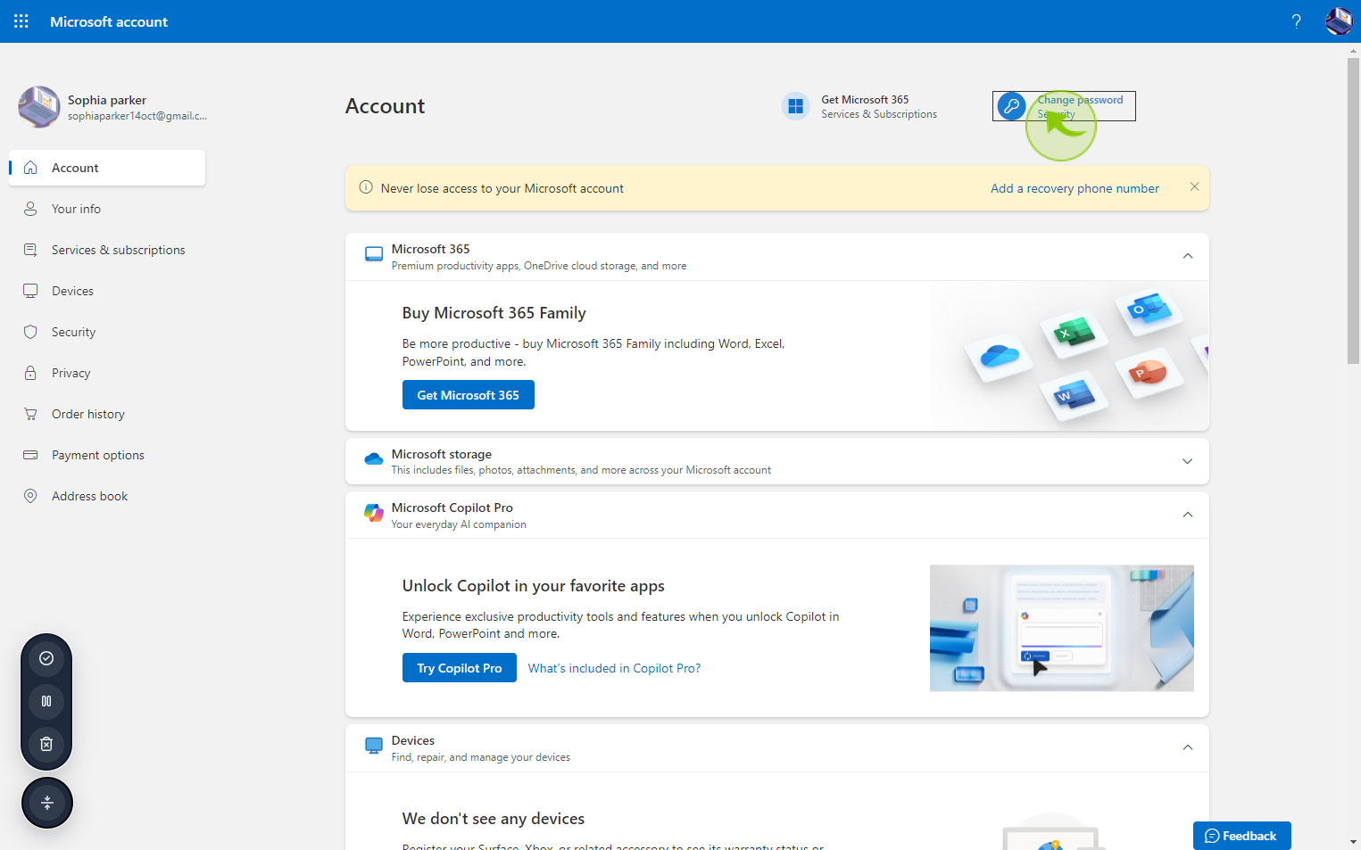The image size is (1361, 850).
Task: Pause recording via recorder widget
Action: (x=46, y=701)
